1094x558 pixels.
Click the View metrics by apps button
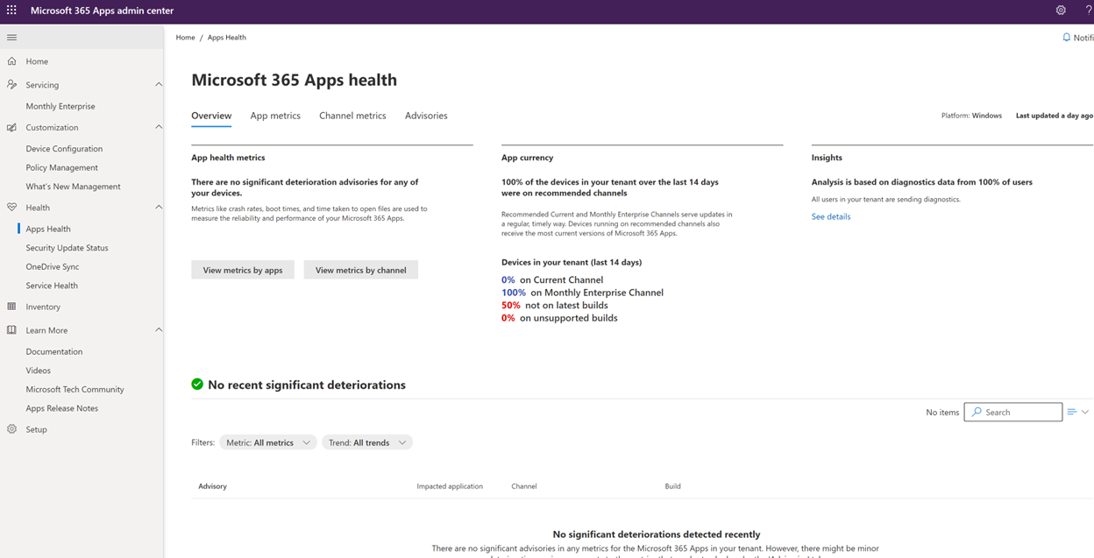click(243, 270)
